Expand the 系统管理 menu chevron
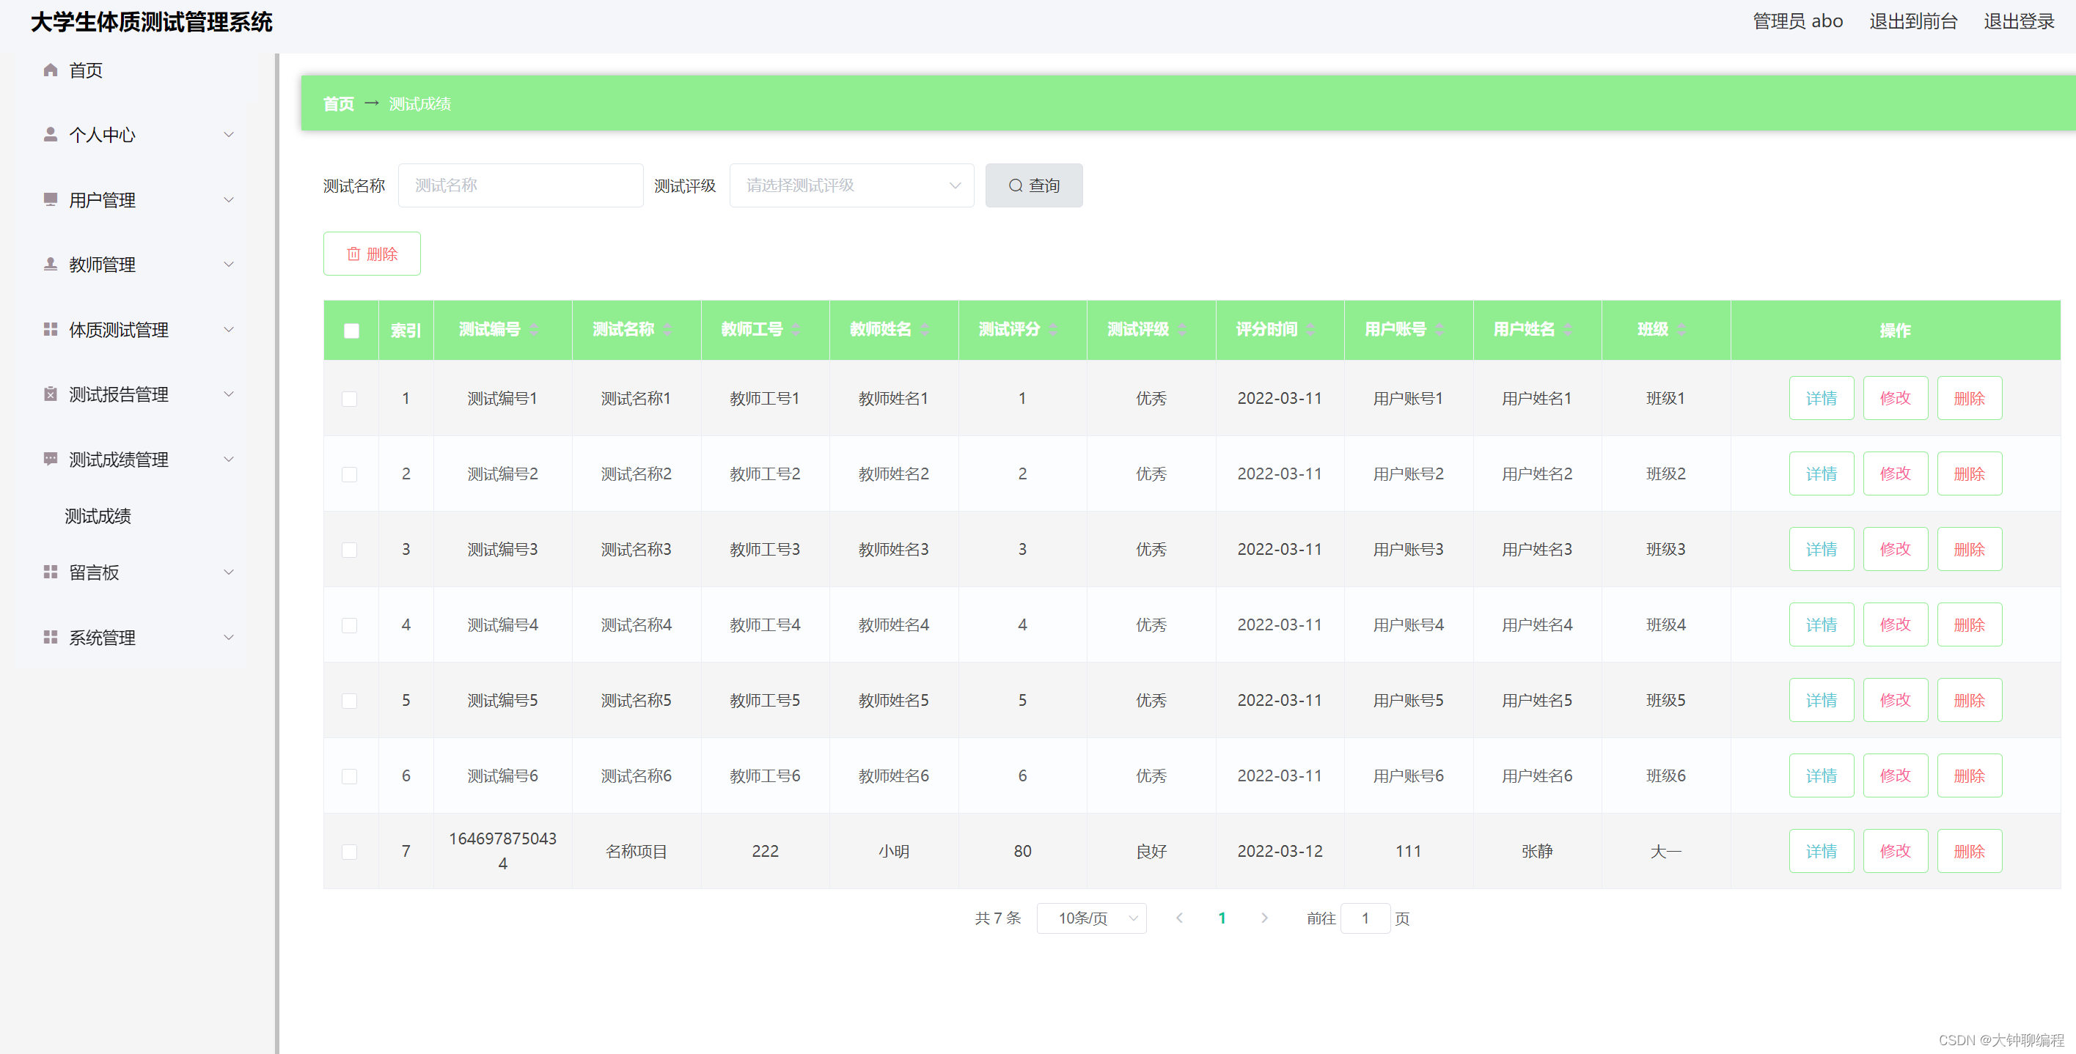The height and width of the screenshot is (1054, 2076). [x=229, y=638]
